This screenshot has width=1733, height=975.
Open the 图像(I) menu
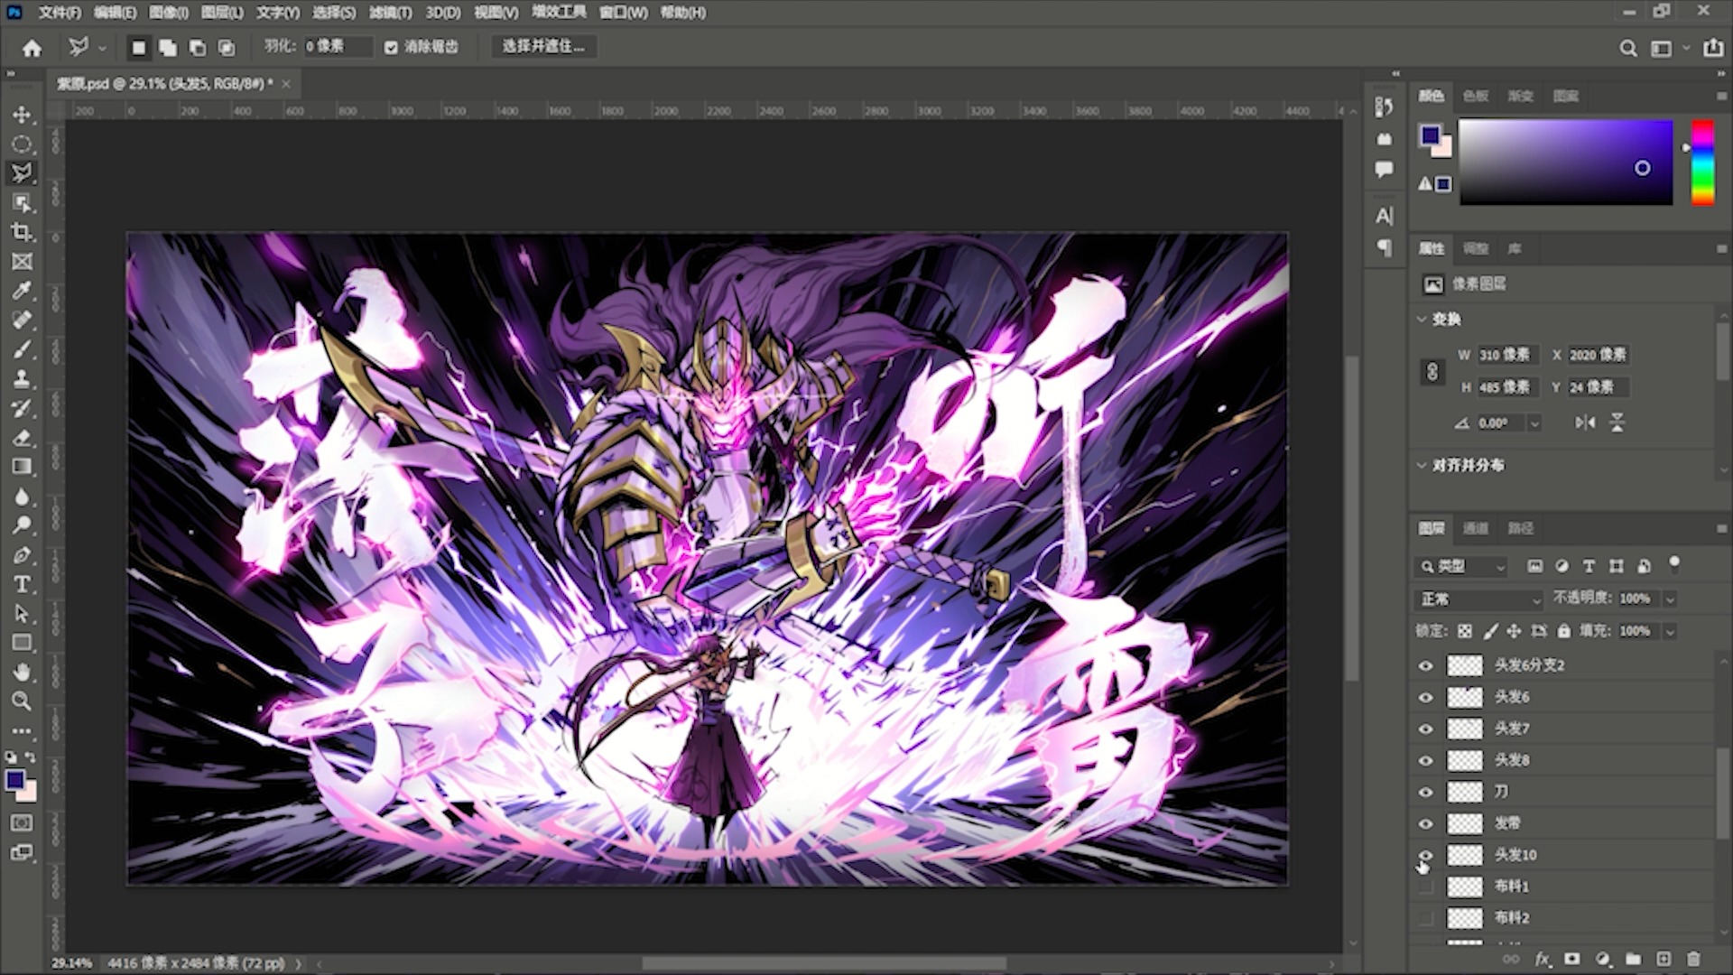click(x=169, y=13)
